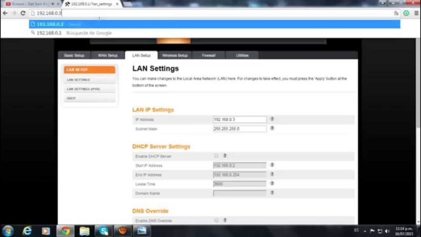Image resolution: width=421 pixels, height=237 pixels.
Task: Go to the Firewall tab
Action: [x=208, y=55]
